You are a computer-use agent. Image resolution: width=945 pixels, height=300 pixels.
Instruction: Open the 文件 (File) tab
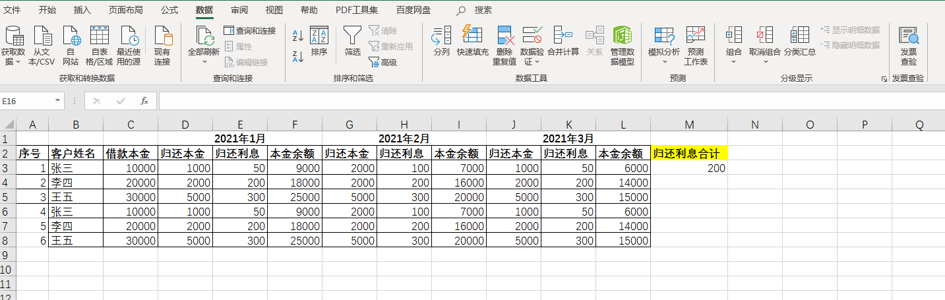click(12, 10)
